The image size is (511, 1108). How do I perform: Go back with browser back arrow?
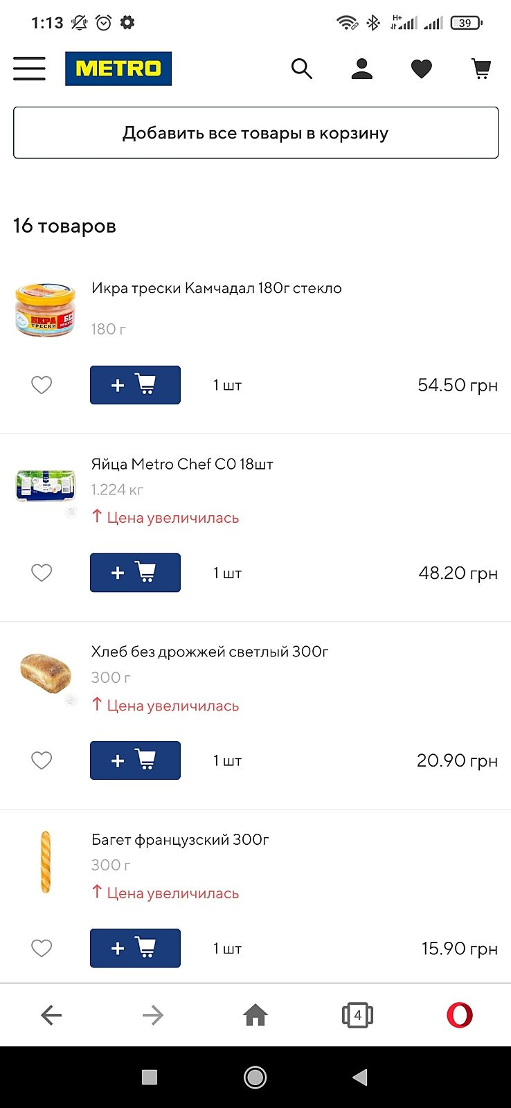[x=51, y=1015]
